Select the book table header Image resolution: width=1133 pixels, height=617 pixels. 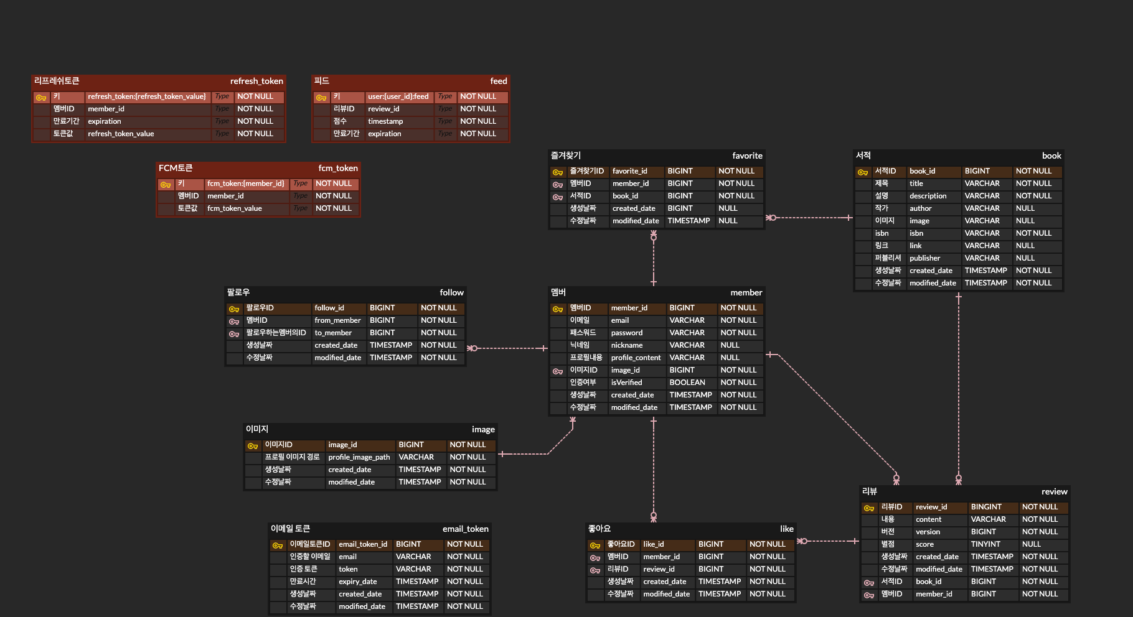pyautogui.click(x=959, y=155)
